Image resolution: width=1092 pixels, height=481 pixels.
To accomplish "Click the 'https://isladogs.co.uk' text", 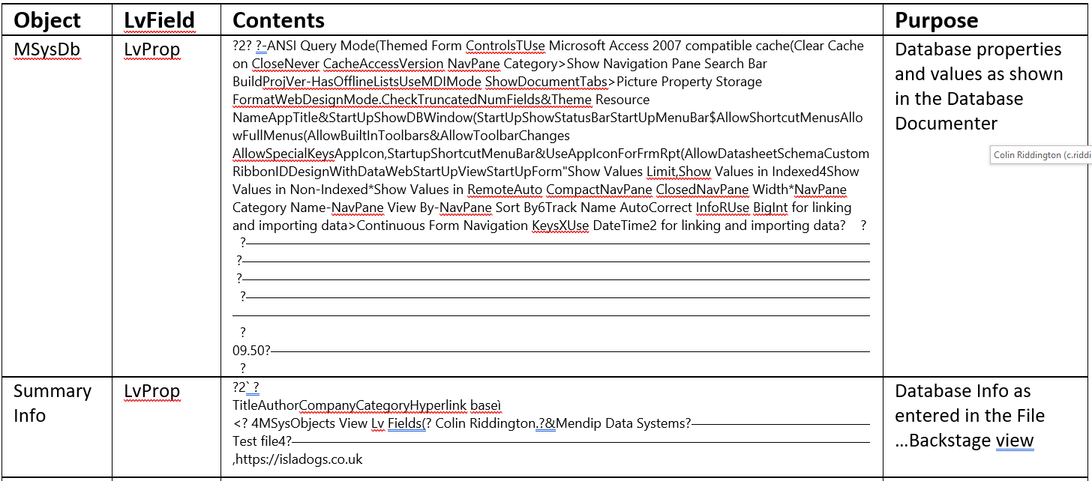I will 300,459.
